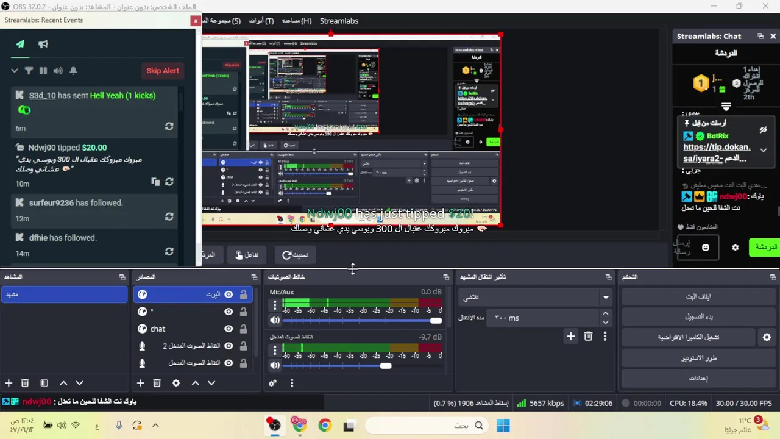This screenshot has height=439, width=780.
Task: Move scene up arrow
Action: click(63, 383)
